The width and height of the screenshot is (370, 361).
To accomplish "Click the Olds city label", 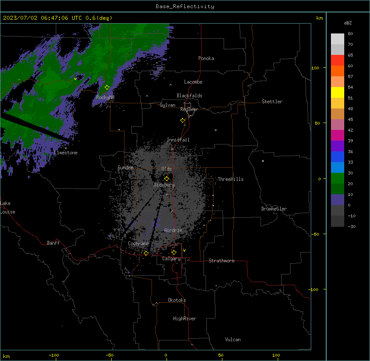I will [x=167, y=169].
